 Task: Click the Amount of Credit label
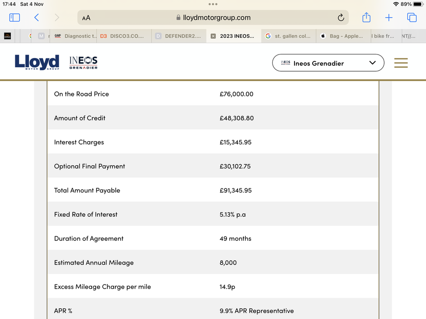(80, 118)
